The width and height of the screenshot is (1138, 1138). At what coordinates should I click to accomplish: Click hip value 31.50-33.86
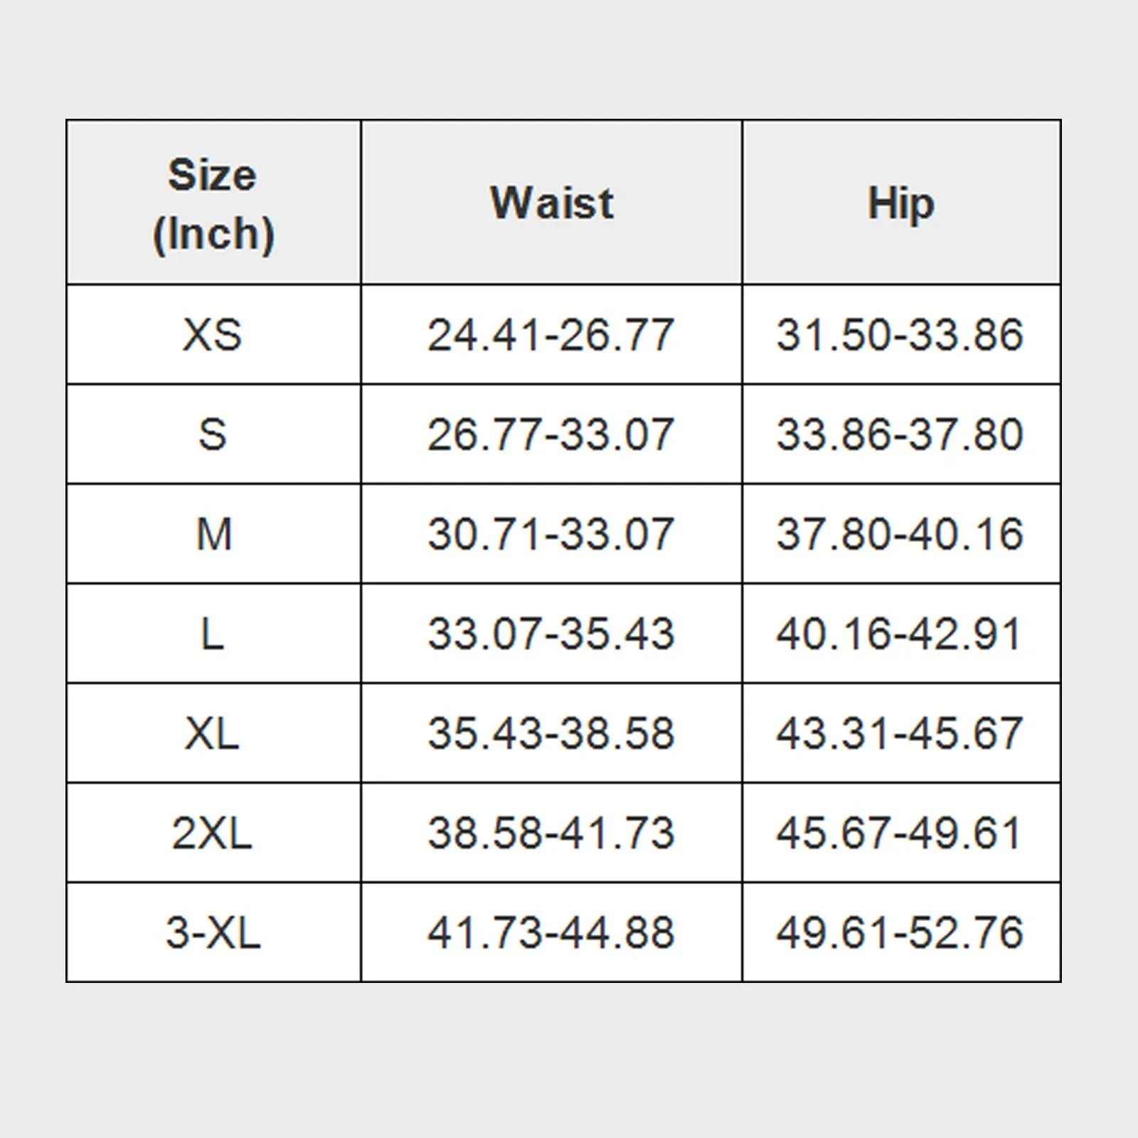tap(901, 334)
